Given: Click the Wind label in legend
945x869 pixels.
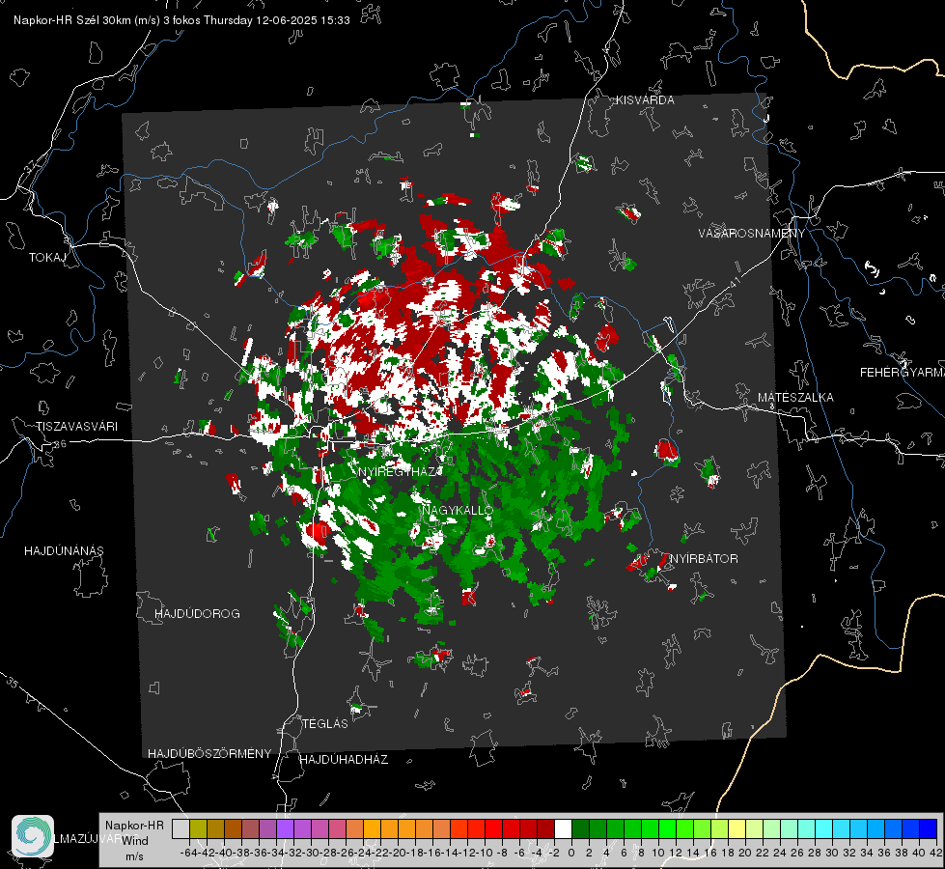Looking at the screenshot, I should [135, 841].
